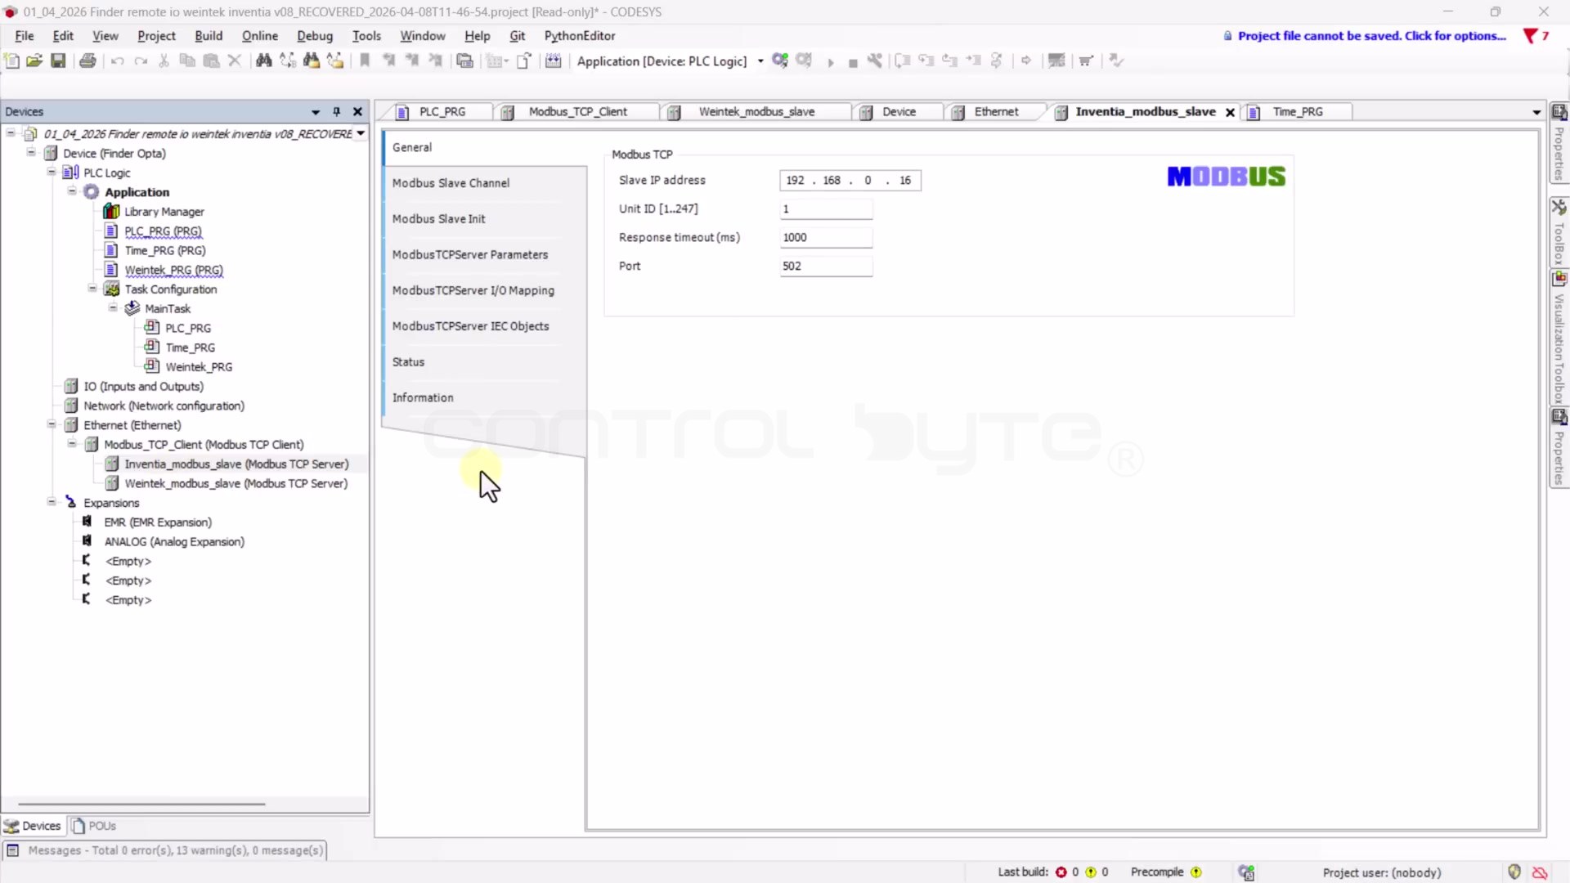
Task: Collapse the Application tree node
Action: (72, 191)
